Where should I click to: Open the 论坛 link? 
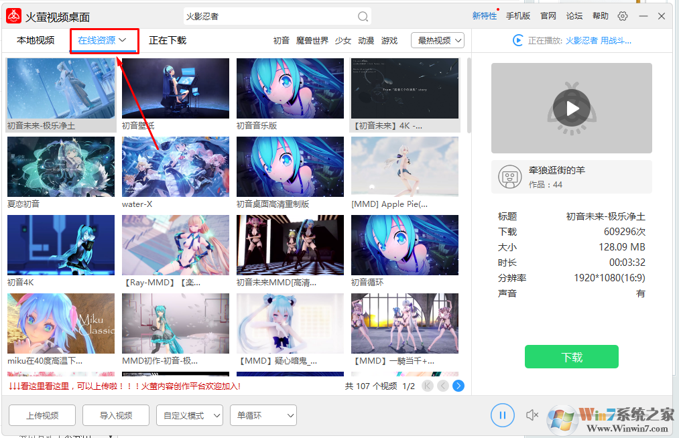574,16
